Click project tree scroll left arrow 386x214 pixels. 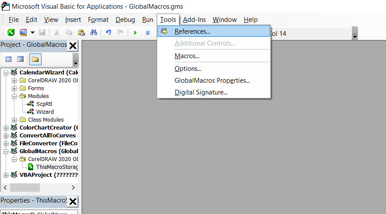click(5, 187)
